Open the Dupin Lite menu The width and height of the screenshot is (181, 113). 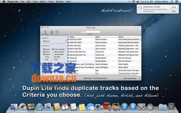coord(13,2)
